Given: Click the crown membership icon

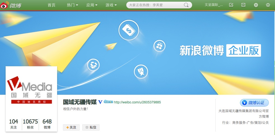Looking at the screenshot, I should point(268,5).
